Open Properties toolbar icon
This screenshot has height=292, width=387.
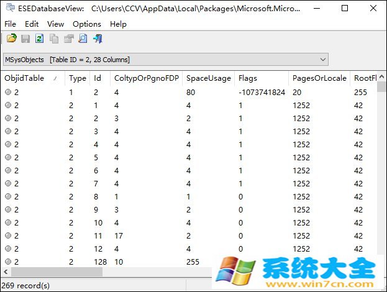(68, 39)
